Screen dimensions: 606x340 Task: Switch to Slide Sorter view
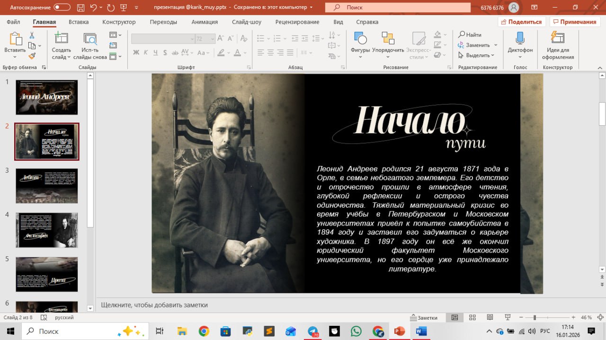click(x=472, y=317)
